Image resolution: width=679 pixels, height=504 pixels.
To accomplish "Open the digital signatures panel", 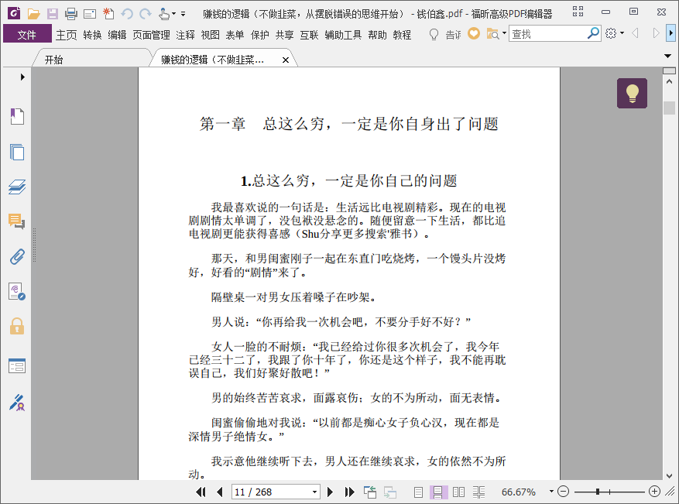I will click(17, 291).
